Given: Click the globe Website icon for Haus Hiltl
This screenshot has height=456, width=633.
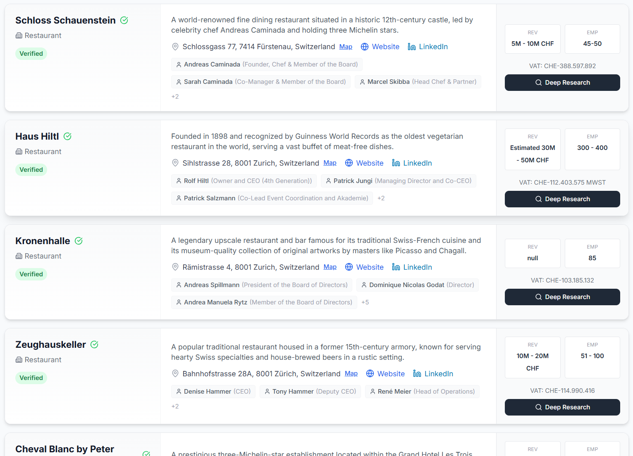Looking at the screenshot, I should coord(349,163).
